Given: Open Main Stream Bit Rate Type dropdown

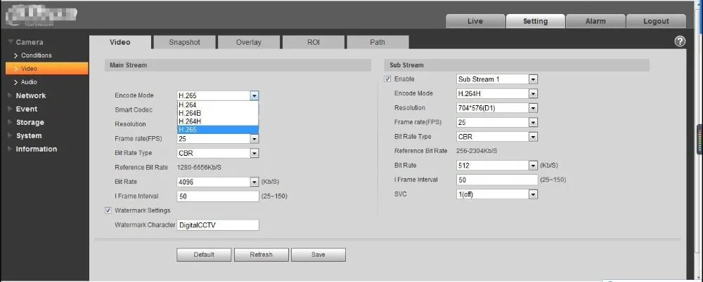Looking at the screenshot, I should [254, 153].
